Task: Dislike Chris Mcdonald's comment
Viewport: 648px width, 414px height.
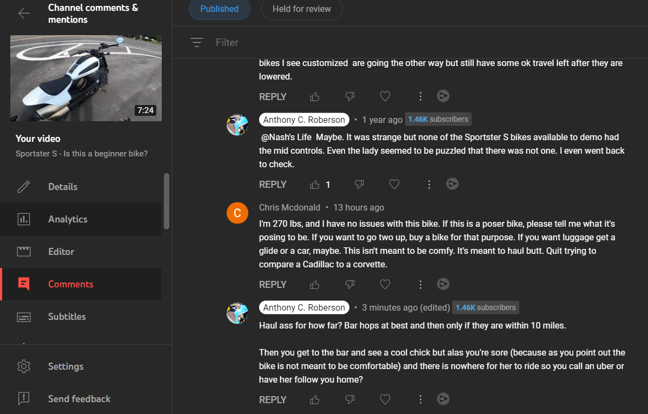Action: pos(350,284)
